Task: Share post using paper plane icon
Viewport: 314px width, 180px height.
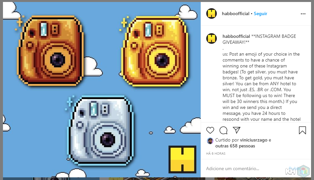Action: [x=237, y=130]
